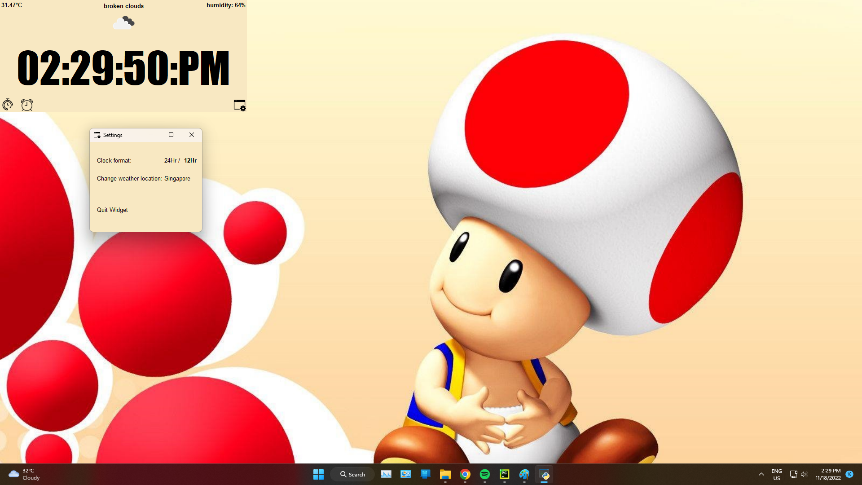Open the Start menu
The image size is (862, 485).
(318, 474)
